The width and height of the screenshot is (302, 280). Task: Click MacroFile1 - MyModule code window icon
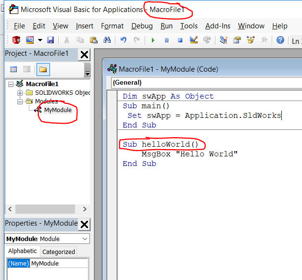click(x=112, y=69)
